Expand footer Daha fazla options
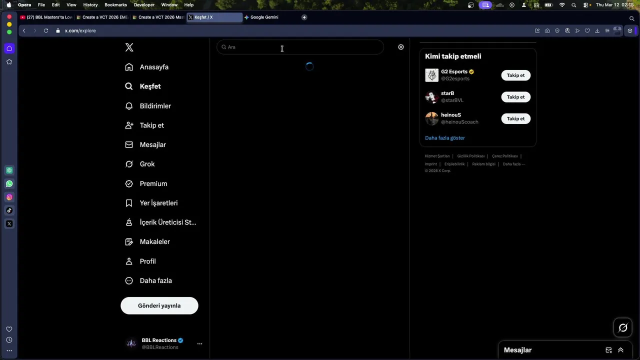 pyautogui.click(x=513, y=164)
